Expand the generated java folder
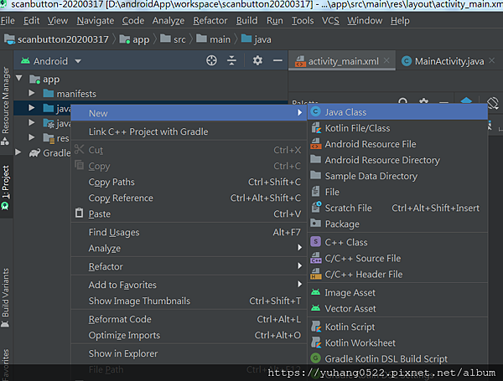This screenshot has height=381, width=503. (x=32, y=122)
